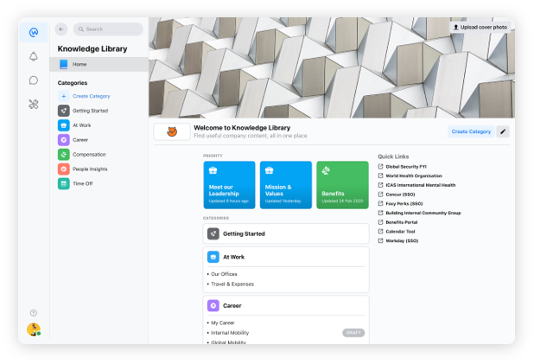
Task: Click the teal Time Off icon
Action: [x=64, y=183]
